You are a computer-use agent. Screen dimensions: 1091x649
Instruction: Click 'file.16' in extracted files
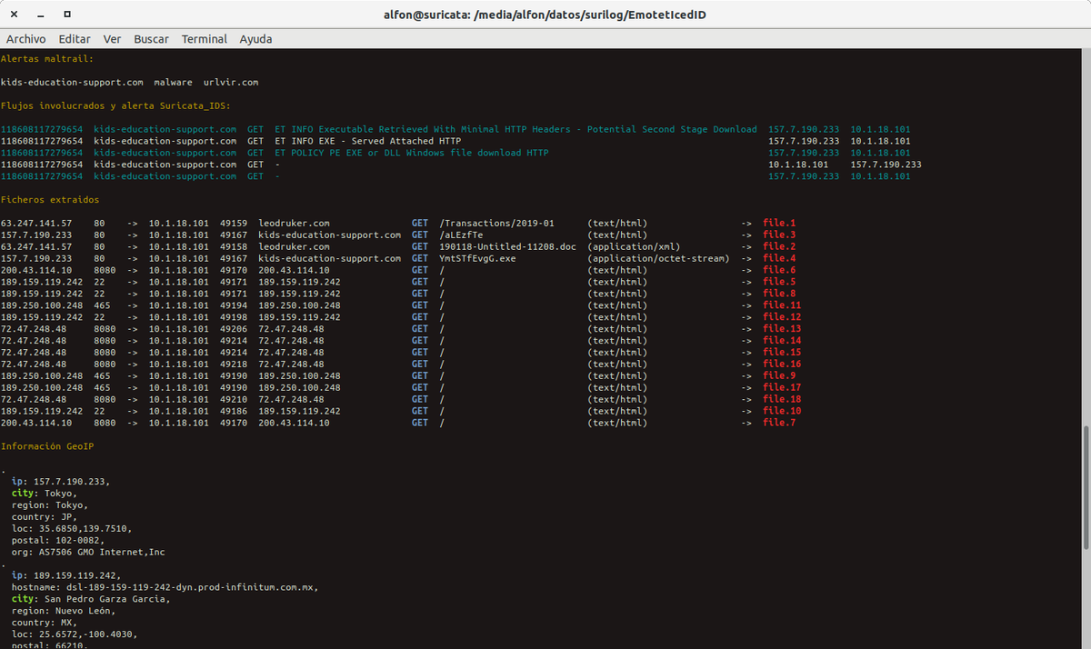click(782, 364)
